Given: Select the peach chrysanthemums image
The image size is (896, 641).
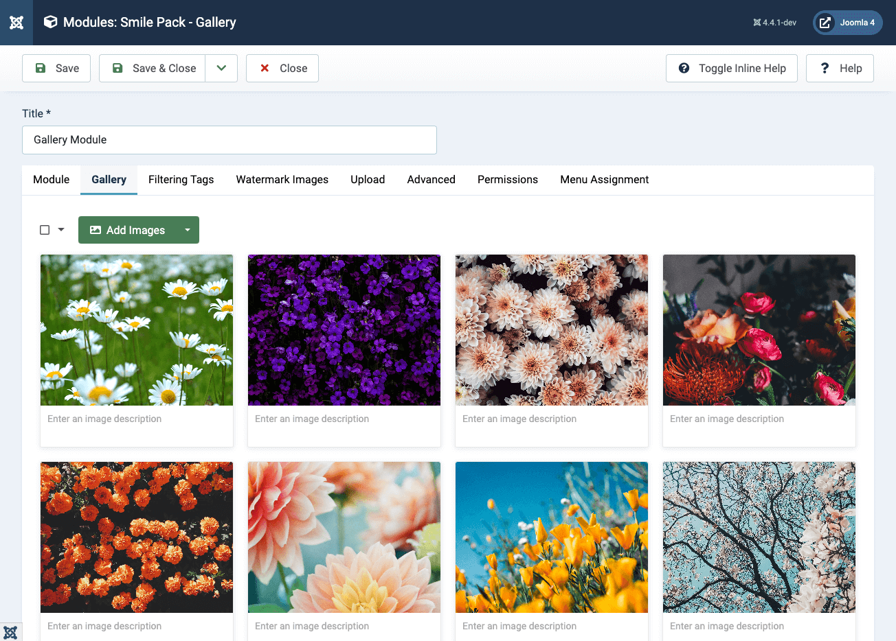Looking at the screenshot, I should click(x=552, y=330).
